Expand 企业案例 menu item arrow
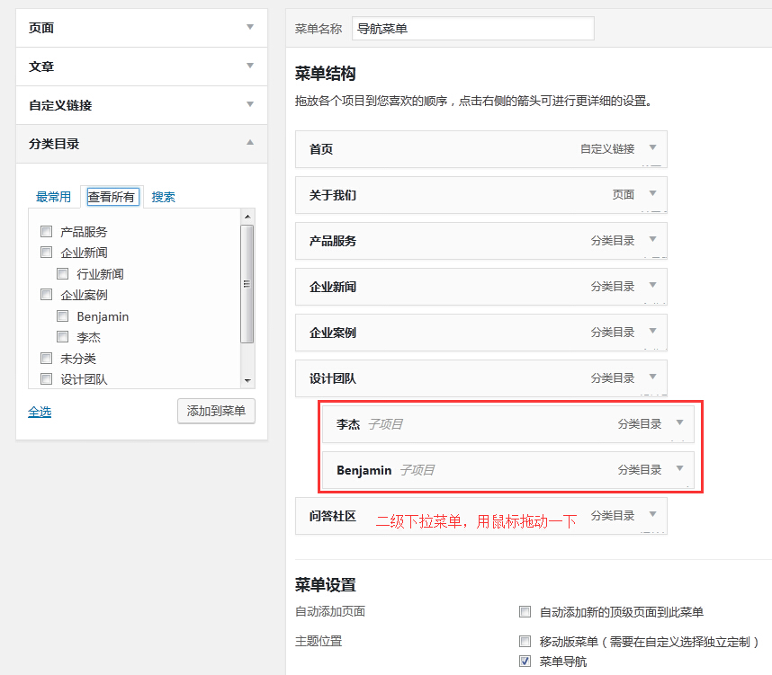The width and height of the screenshot is (772, 675). [652, 332]
